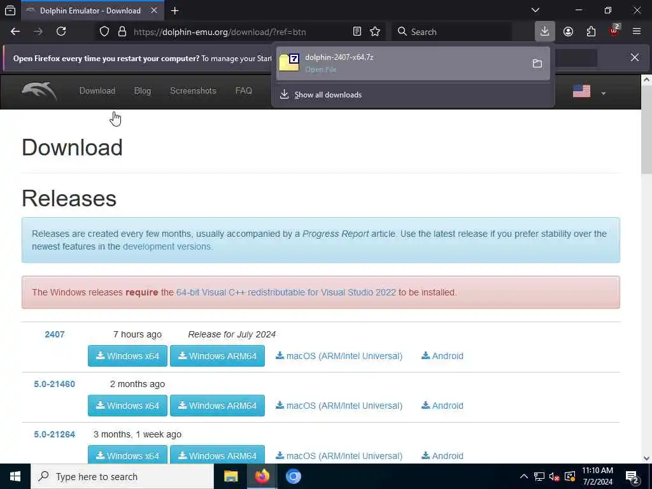
Task: Click the blue circular taskbar app icon
Action: [x=293, y=476]
